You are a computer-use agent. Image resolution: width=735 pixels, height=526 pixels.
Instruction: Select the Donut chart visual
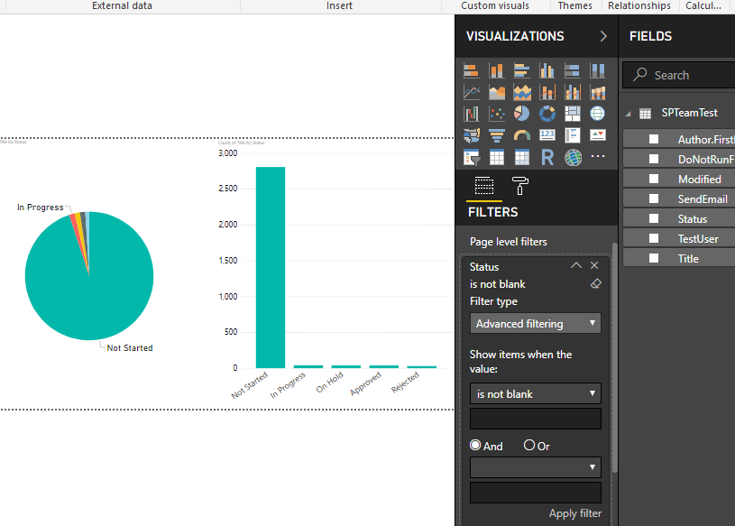click(546, 113)
